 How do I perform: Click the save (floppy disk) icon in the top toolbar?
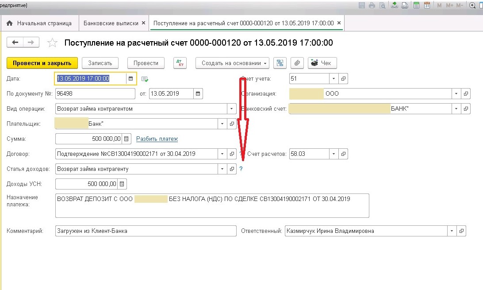pyautogui.click(x=362, y=5)
